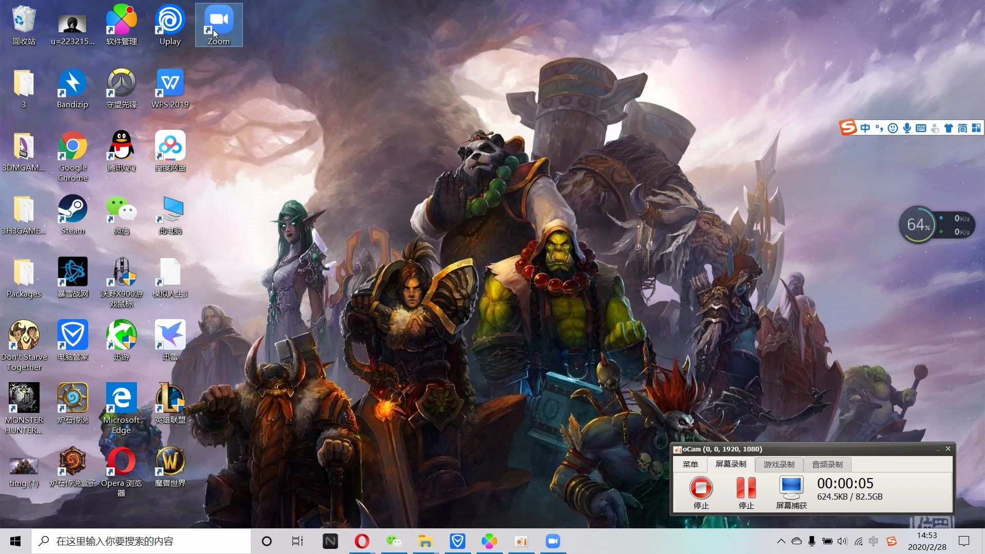The width and height of the screenshot is (985, 554).
Task: Open Cortana circle on taskbar
Action: [x=266, y=541]
